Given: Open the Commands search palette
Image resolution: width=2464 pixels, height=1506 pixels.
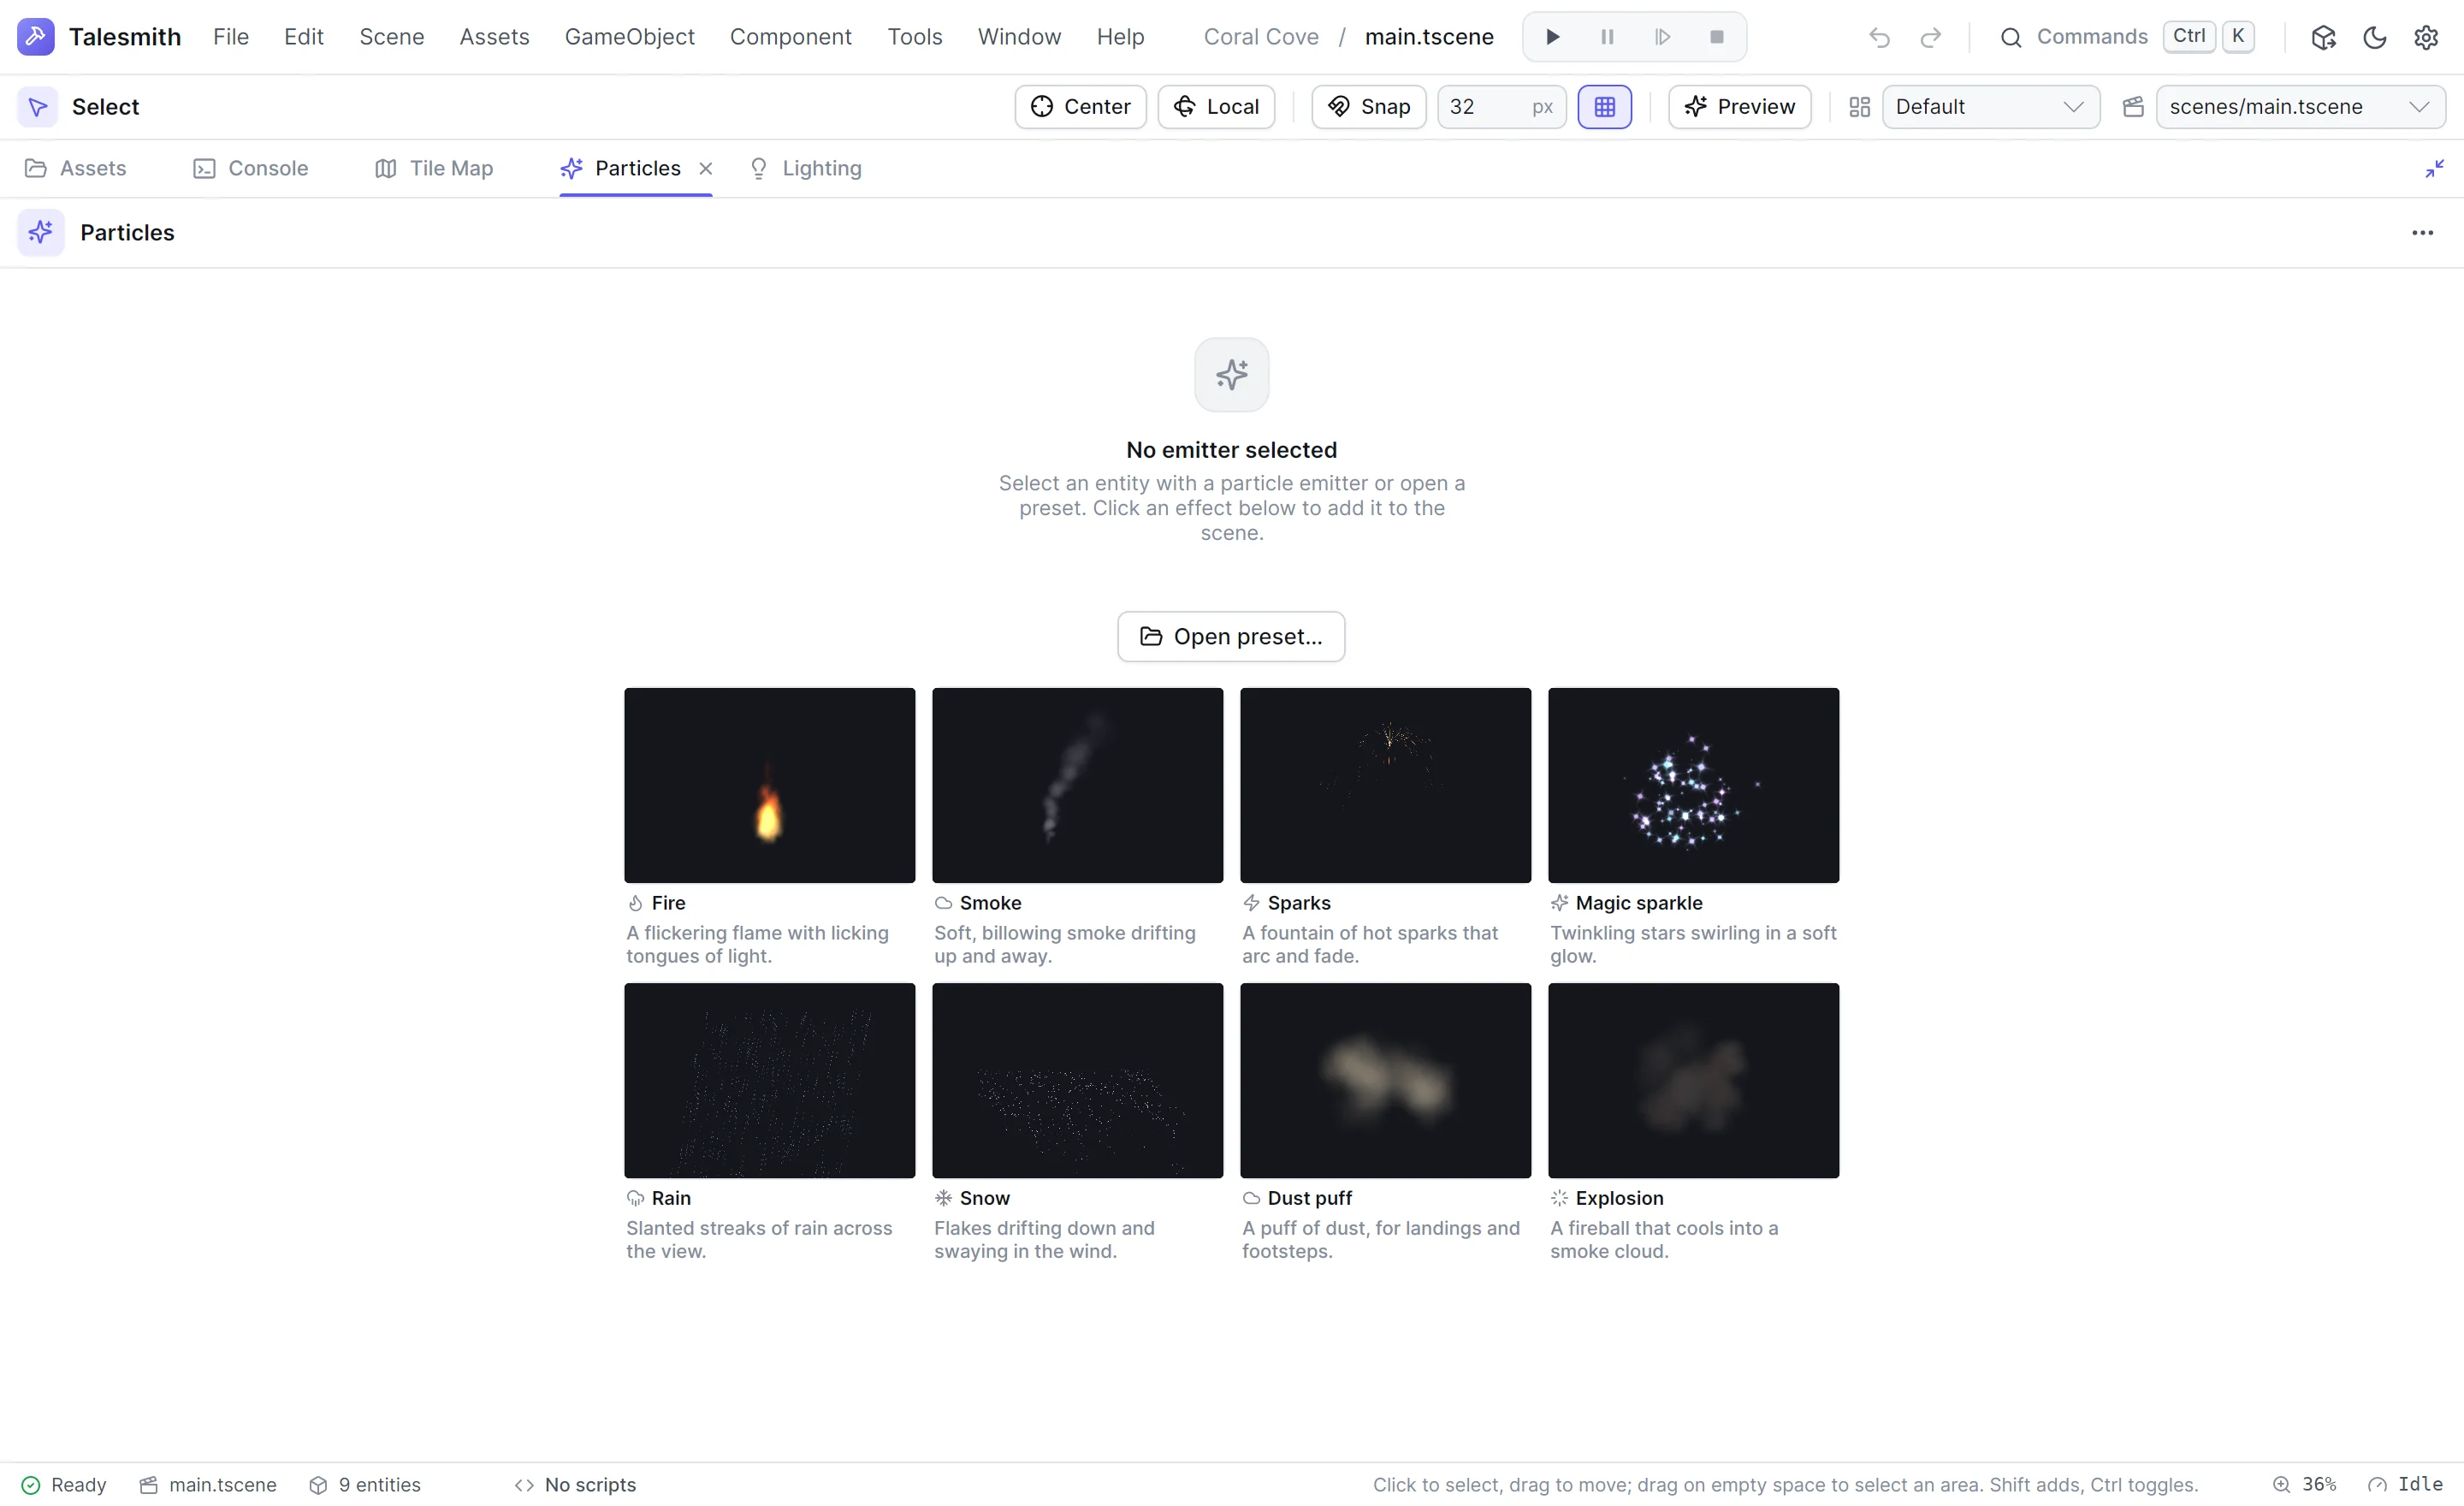Looking at the screenshot, I should click(x=2126, y=37).
